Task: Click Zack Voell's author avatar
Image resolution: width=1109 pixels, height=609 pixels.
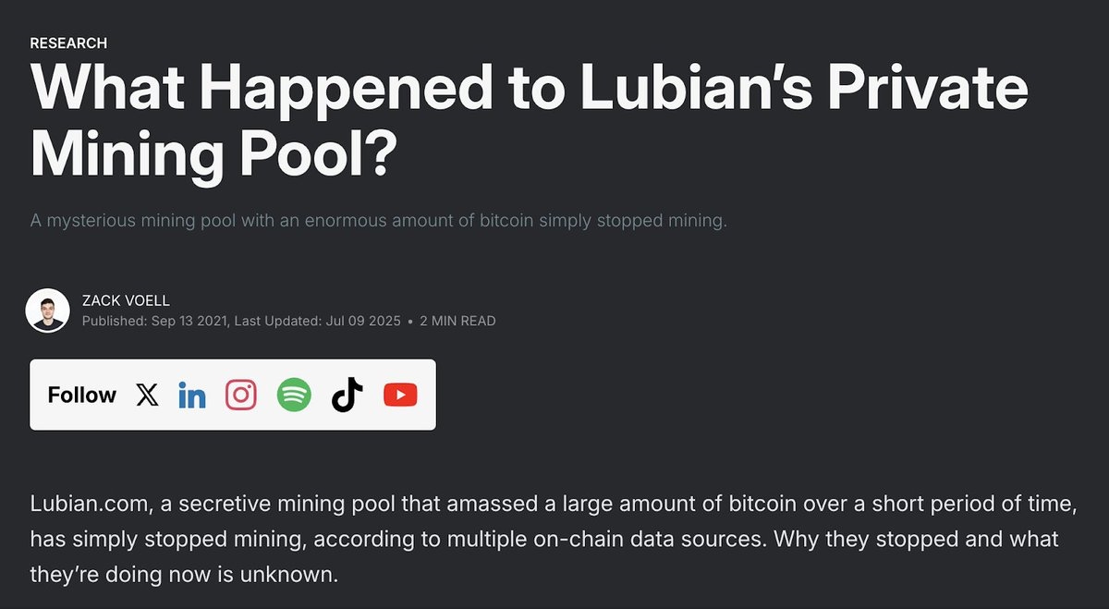Action: click(47, 311)
